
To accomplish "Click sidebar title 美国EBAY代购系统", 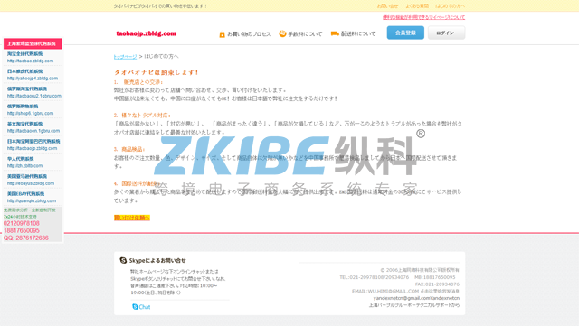I will coord(26,194).
